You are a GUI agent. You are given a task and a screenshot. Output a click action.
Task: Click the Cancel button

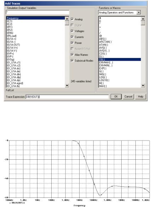[128, 96]
